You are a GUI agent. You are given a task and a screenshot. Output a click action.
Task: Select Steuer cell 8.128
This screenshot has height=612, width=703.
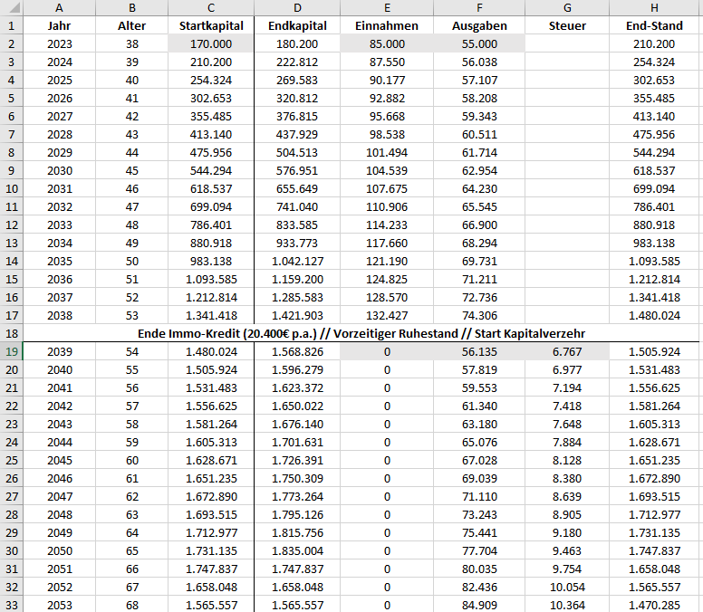coord(567,460)
